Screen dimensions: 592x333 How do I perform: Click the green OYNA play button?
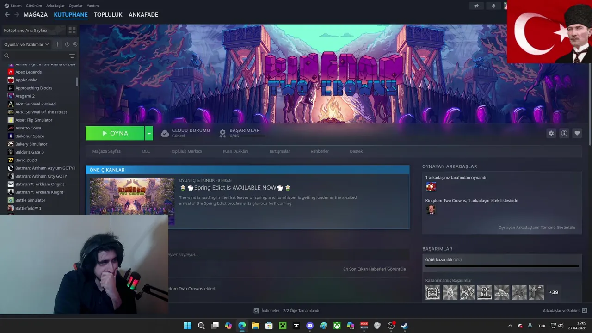click(x=115, y=133)
